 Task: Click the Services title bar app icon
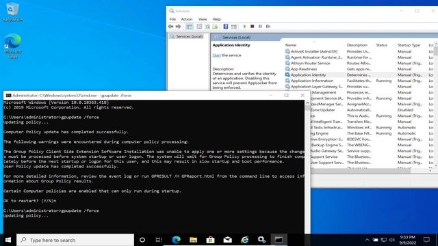[x=172, y=11]
